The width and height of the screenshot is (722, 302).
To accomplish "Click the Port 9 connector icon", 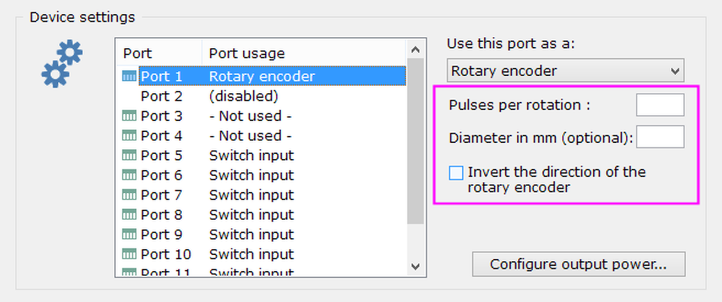I will [x=129, y=234].
